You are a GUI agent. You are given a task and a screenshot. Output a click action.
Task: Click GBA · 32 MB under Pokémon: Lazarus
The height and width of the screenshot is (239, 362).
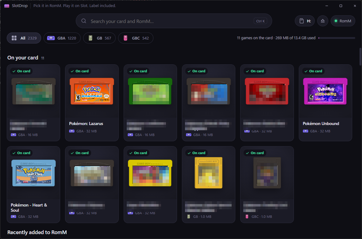(87, 131)
